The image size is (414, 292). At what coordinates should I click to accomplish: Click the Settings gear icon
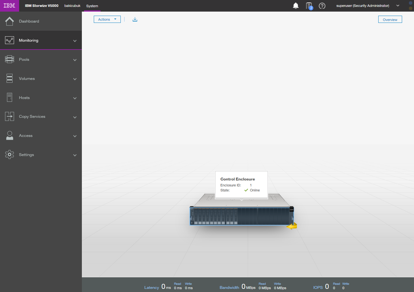pyautogui.click(x=9, y=154)
